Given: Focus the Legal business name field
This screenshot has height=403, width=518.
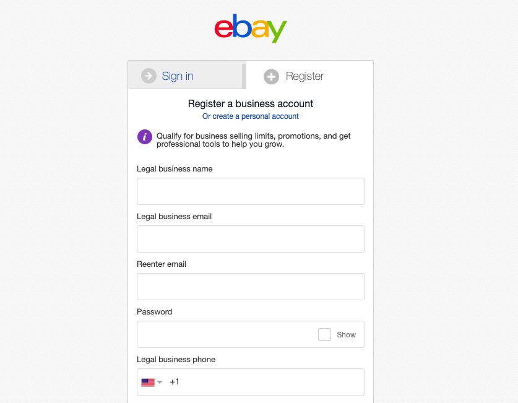Looking at the screenshot, I should point(250,191).
